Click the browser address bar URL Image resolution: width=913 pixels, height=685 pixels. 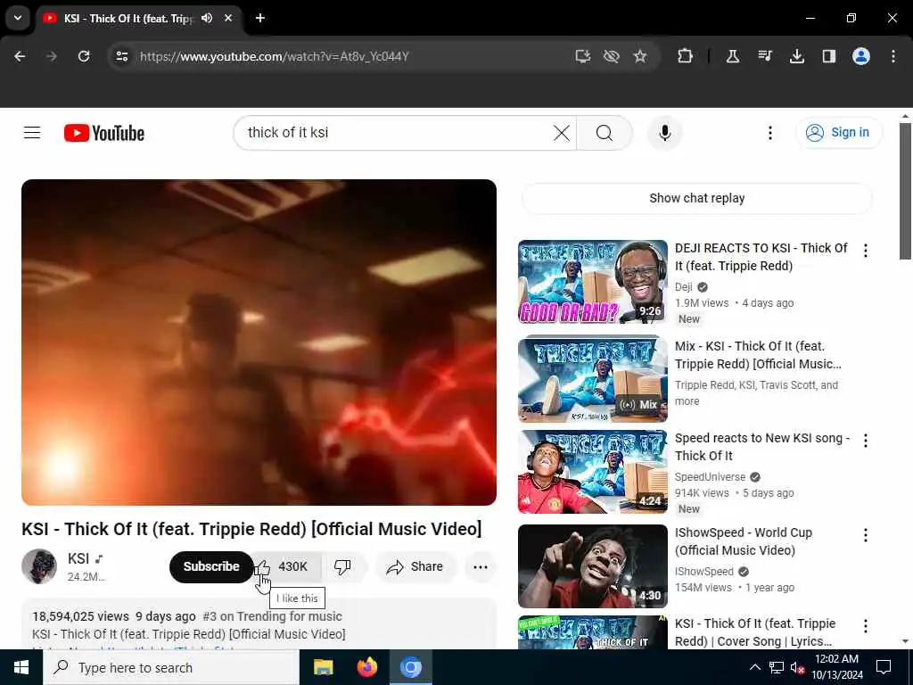coord(275,56)
